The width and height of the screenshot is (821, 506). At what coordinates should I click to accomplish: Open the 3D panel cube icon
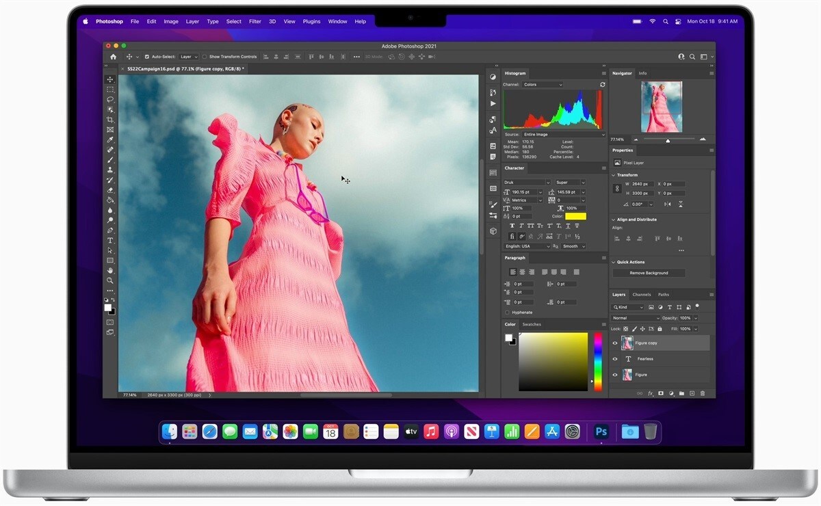[493, 231]
